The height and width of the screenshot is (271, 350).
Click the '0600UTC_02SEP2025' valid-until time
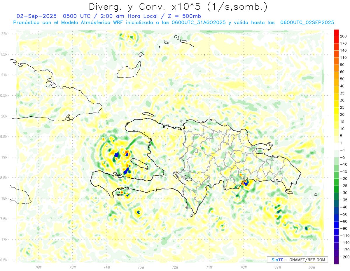(x=307, y=23)
